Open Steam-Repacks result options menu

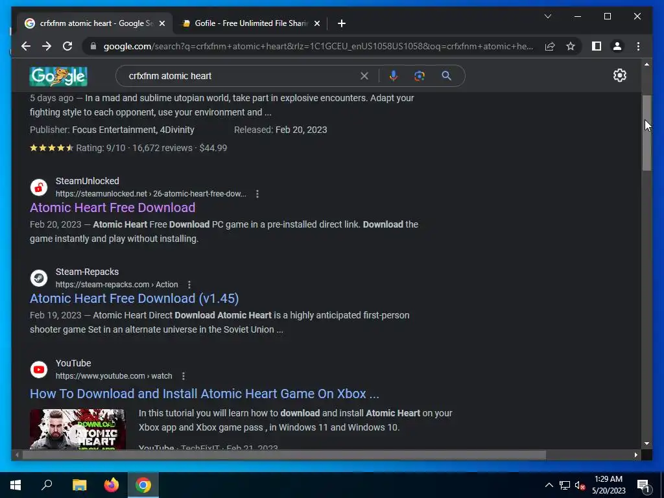click(x=189, y=285)
